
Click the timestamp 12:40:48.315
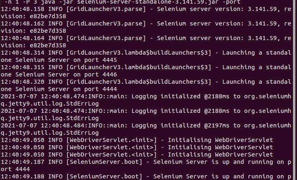[23, 67]
